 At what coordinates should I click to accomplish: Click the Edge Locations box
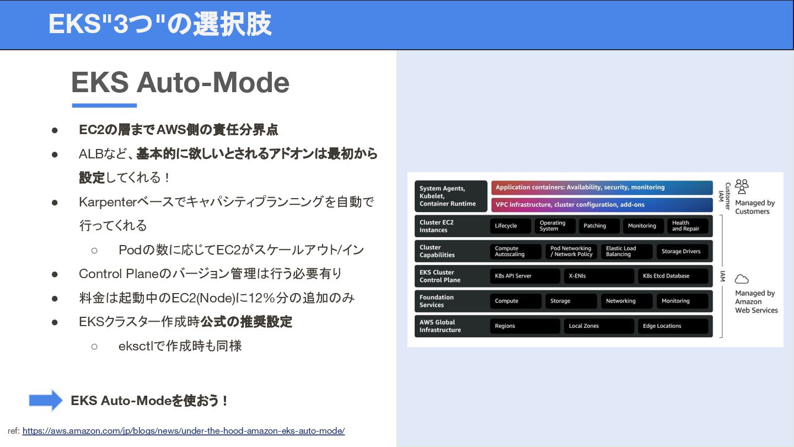click(x=673, y=326)
